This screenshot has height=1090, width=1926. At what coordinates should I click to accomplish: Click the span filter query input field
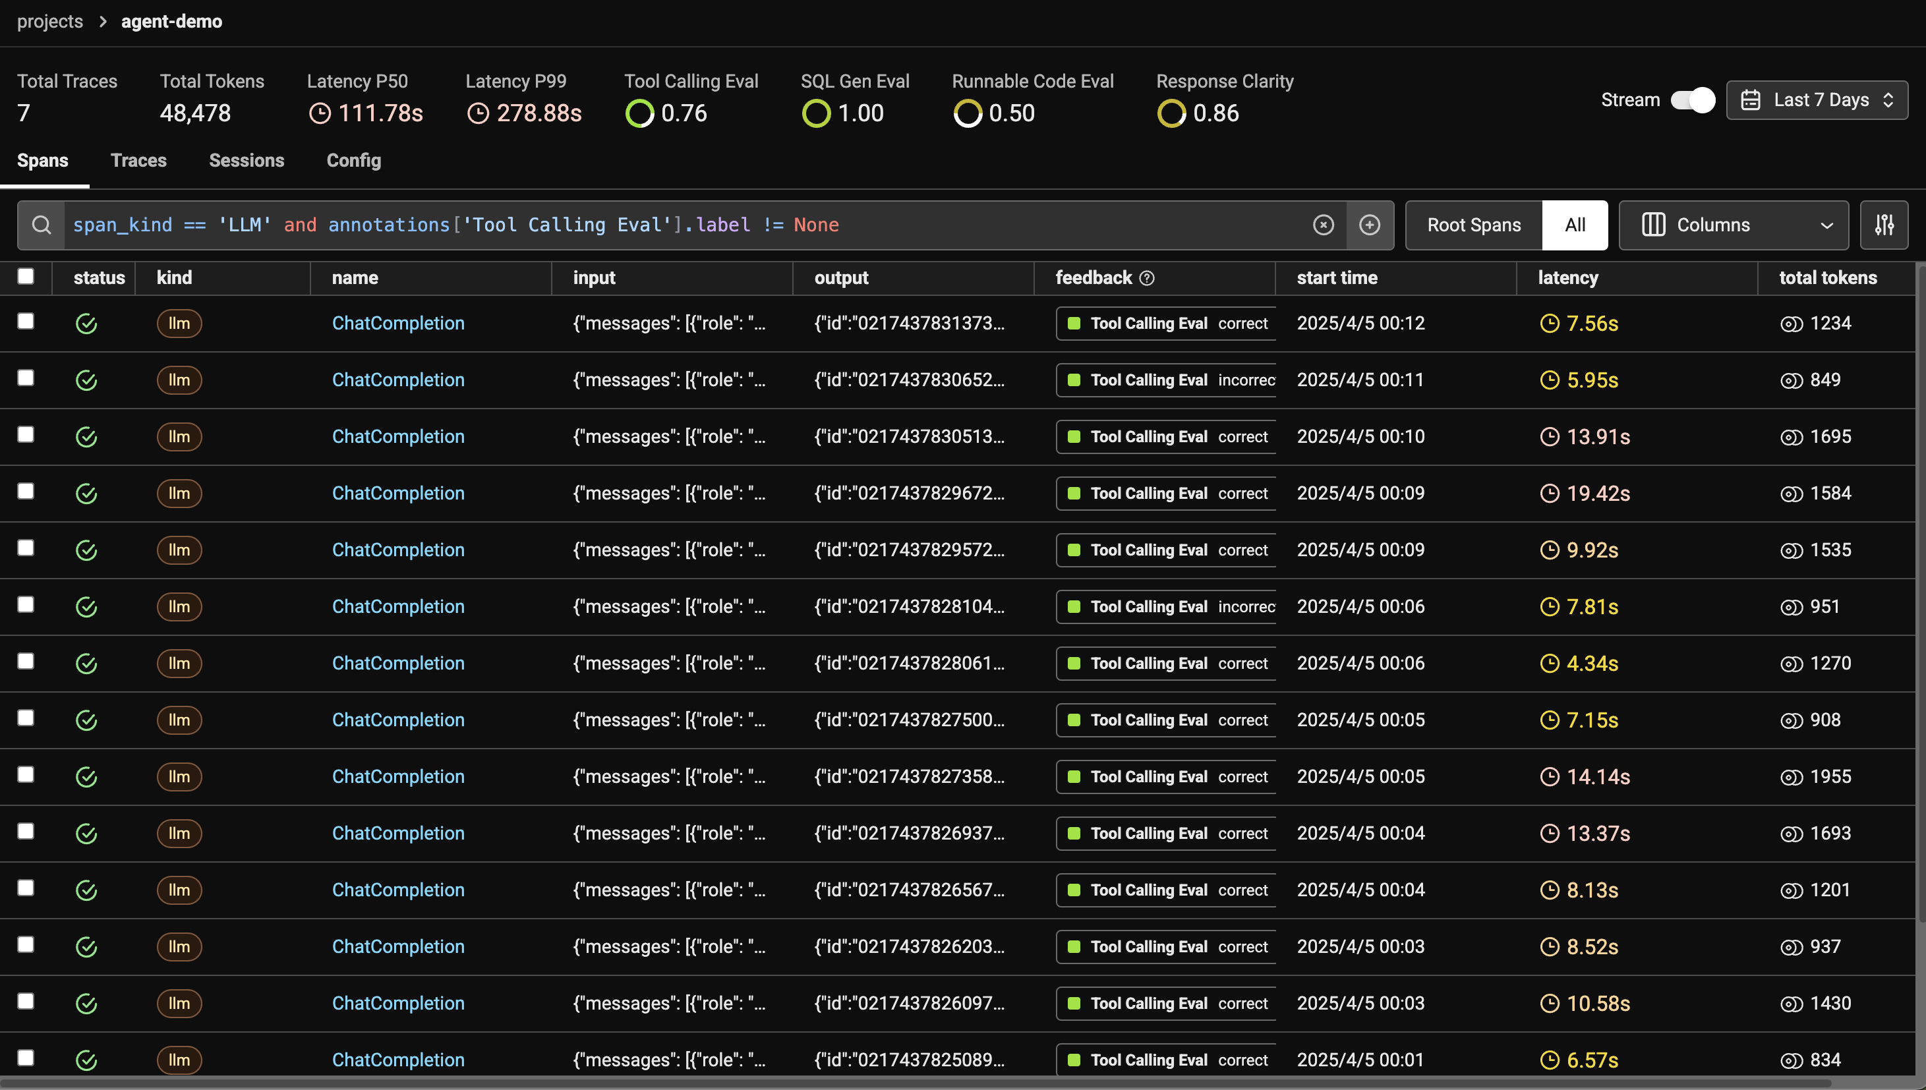(689, 225)
